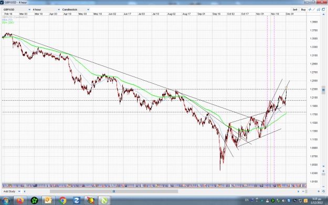
Task: Select the EMA (200) study label
Action: pos(8,23)
